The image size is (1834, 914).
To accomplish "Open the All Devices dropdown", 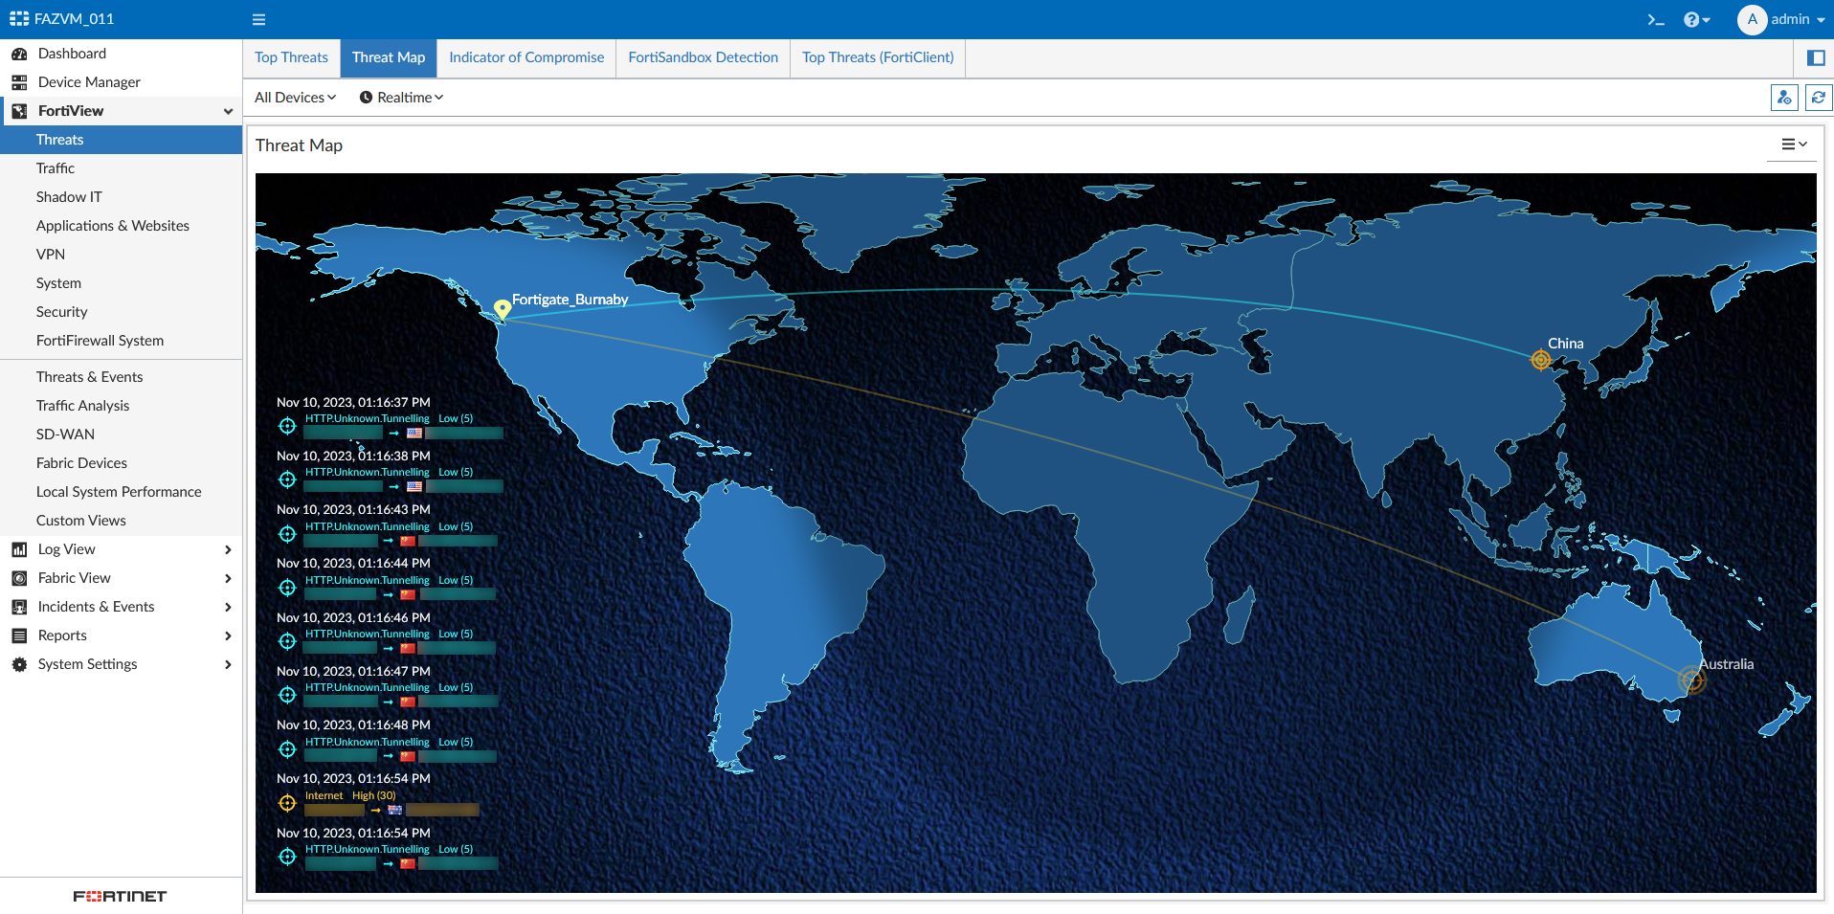I will 294,97.
